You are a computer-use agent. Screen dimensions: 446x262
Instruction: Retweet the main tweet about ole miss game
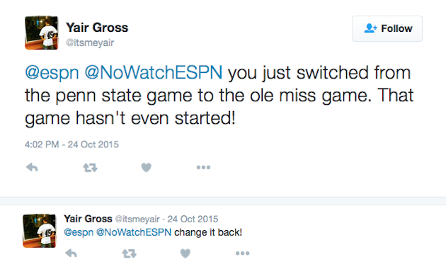coord(90,168)
